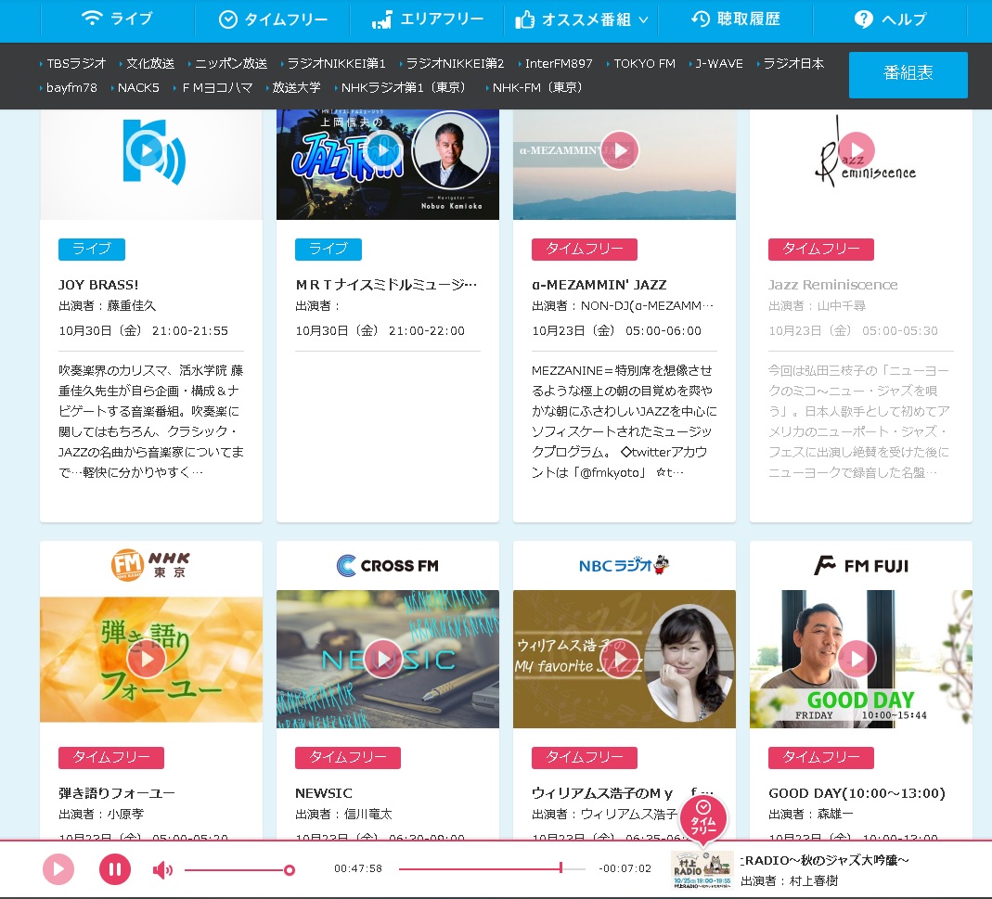Click 出演者：村上春樹 in player bar
This screenshot has width=992, height=899.
click(x=789, y=880)
